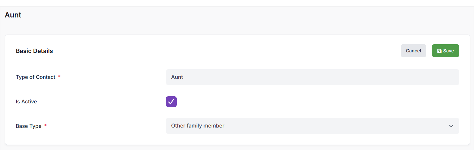Click empty space in Base Type field
Viewport: 474px width, 150px height.
(x=336, y=126)
